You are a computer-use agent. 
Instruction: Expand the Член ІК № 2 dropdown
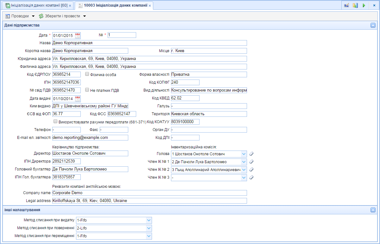[244, 170]
